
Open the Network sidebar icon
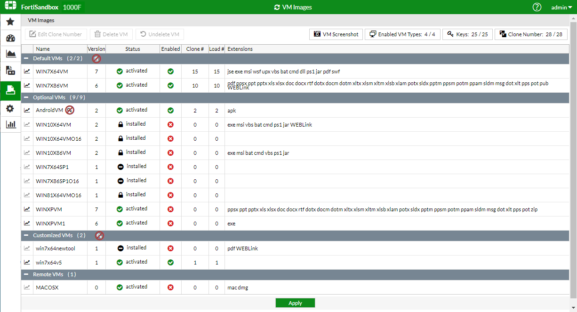pyautogui.click(x=10, y=71)
